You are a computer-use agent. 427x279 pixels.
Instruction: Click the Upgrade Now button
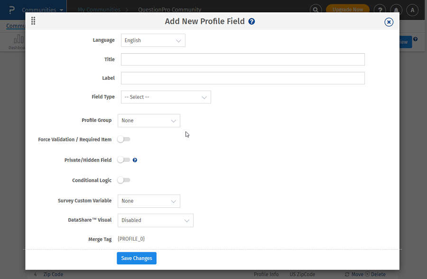[x=347, y=9]
